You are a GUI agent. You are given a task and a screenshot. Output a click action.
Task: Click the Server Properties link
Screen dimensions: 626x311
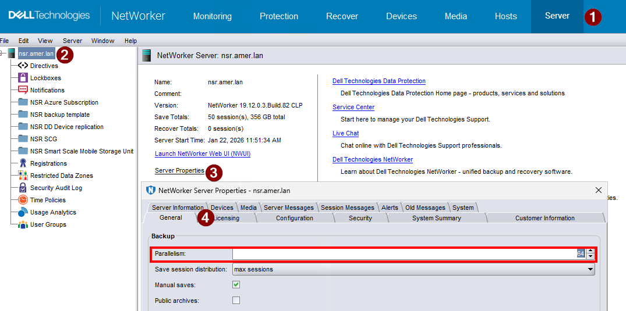179,170
